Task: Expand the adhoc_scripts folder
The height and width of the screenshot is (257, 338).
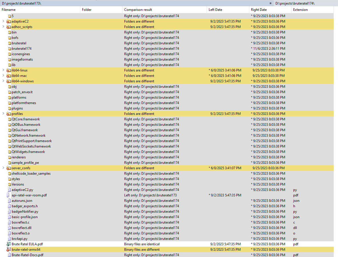Action: click(3, 27)
